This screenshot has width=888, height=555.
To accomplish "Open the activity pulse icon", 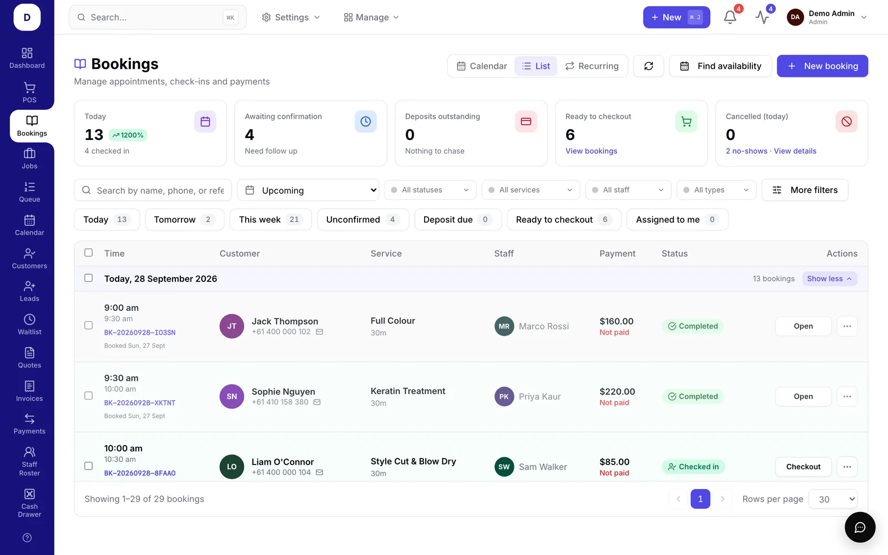I will tap(762, 17).
